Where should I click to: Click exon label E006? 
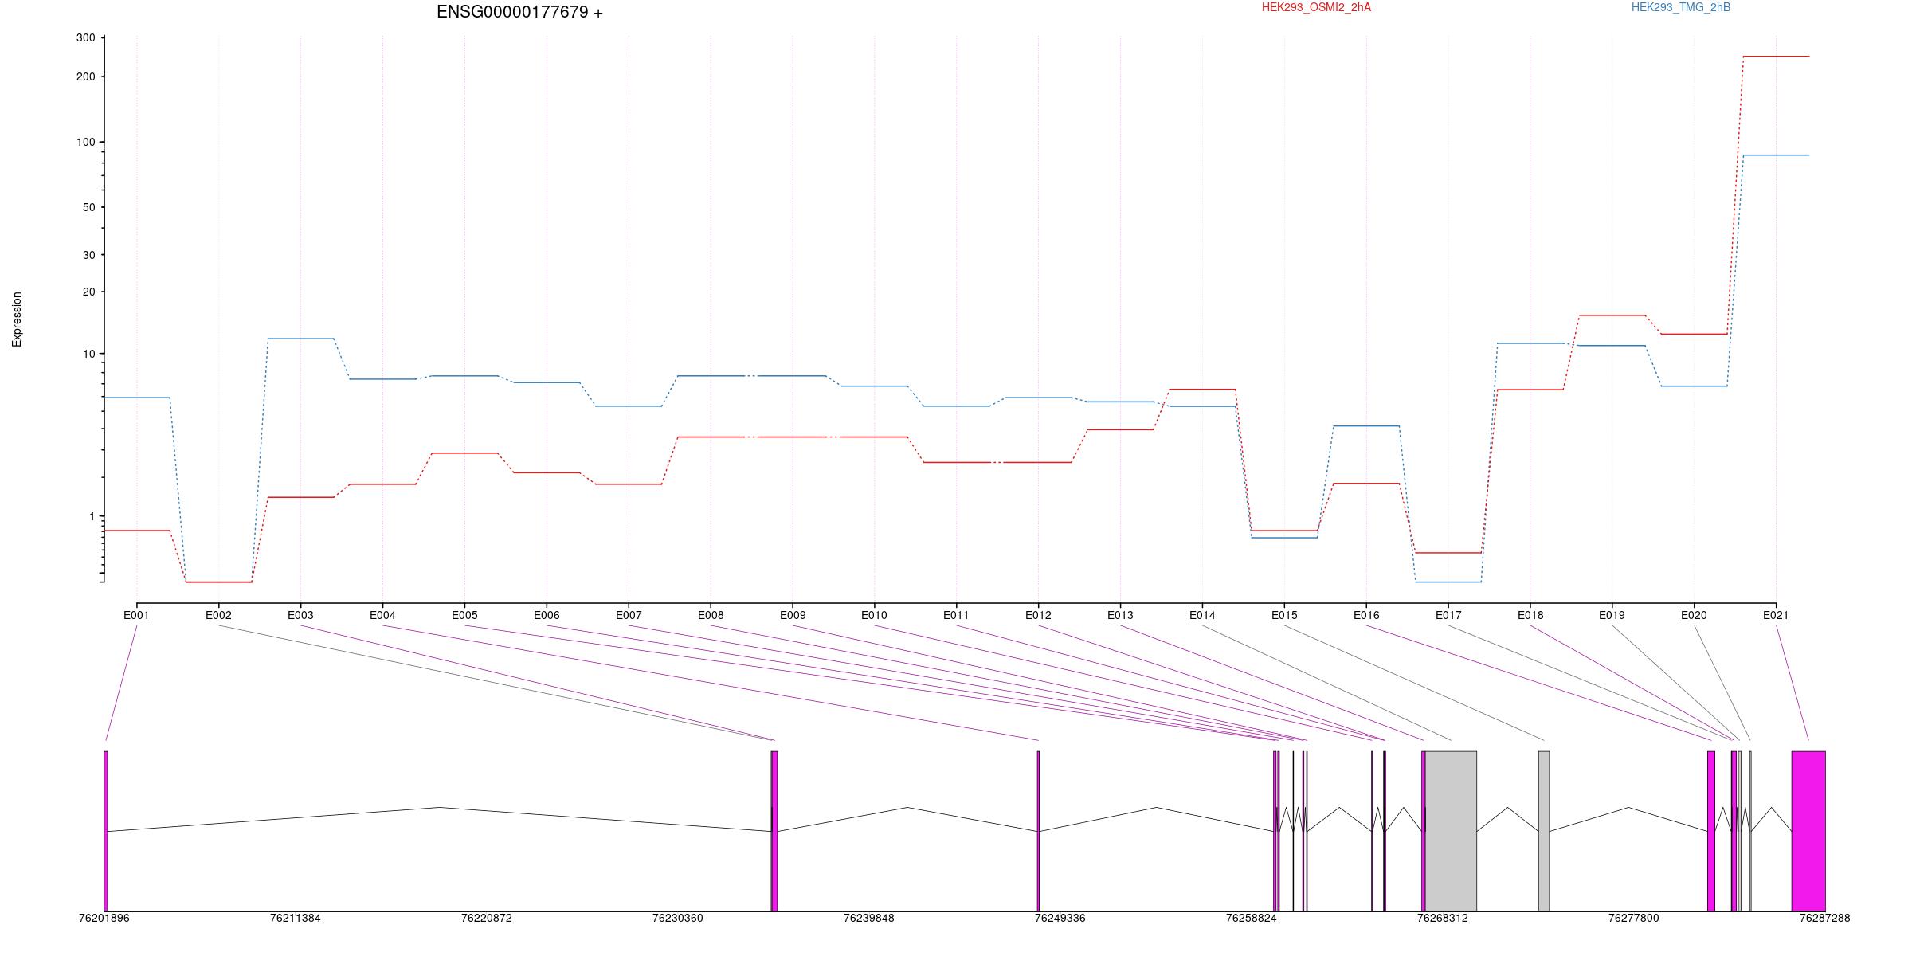pyautogui.click(x=547, y=615)
